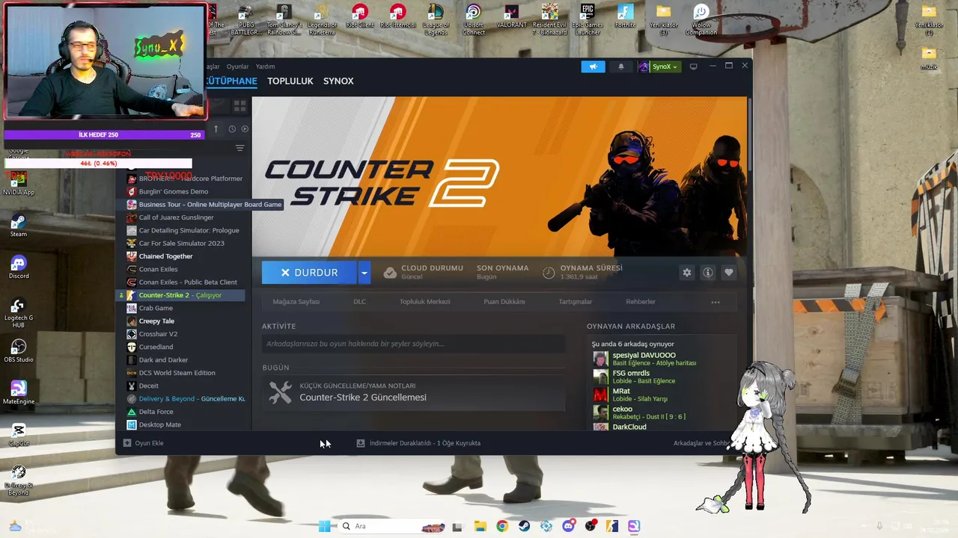Open the Logitech G HUB desktop icon
The width and height of the screenshot is (958, 538).
point(19,312)
